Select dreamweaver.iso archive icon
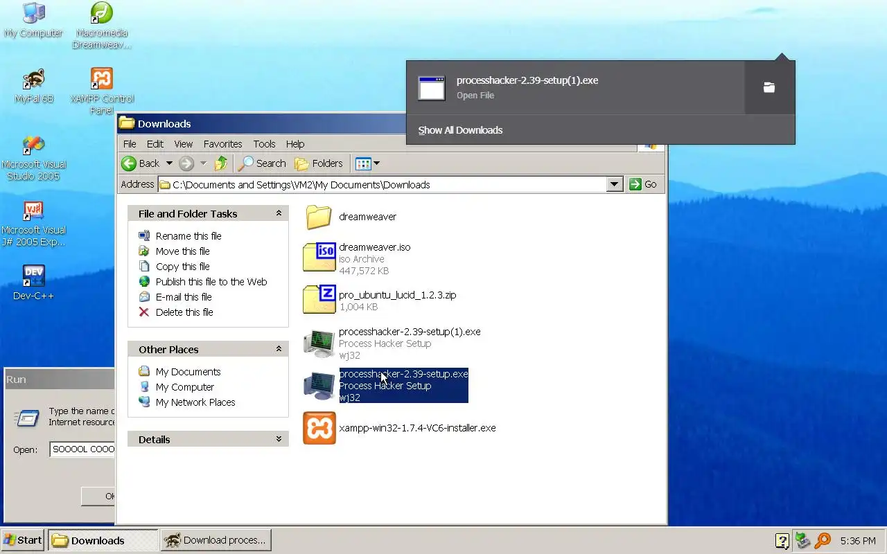887x554 pixels. (319, 258)
